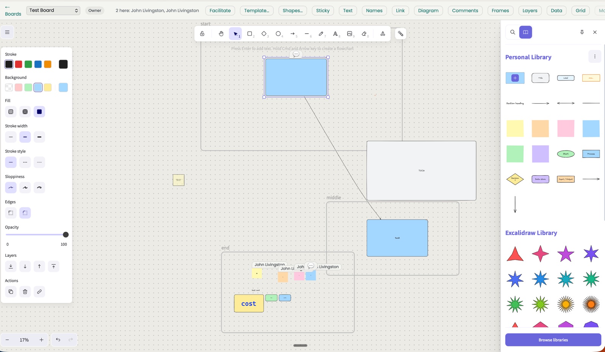The image size is (605, 352).
Task: Delete the selected element
Action: click(x=25, y=292)
